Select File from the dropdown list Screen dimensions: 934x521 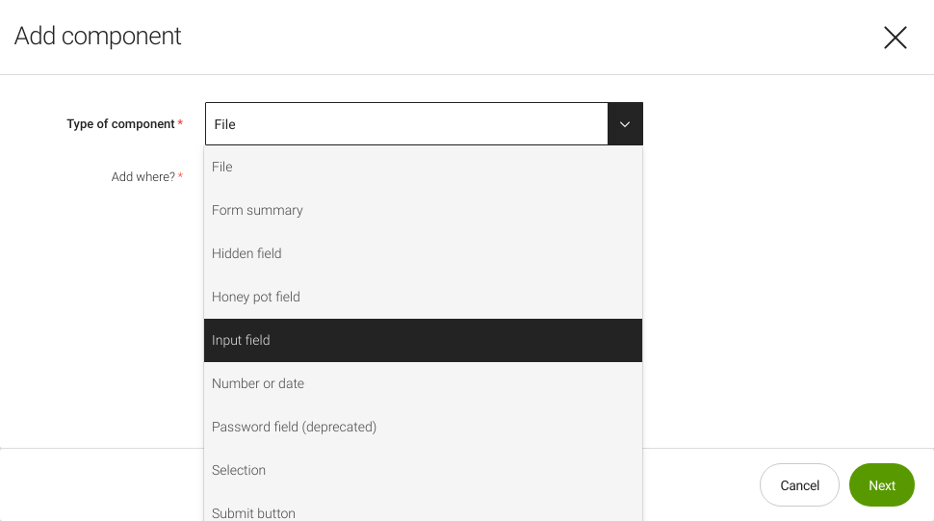[x=423, y=167]
